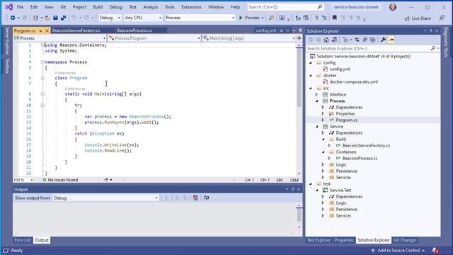Switch to BeaconsProcess.cs tab
The height and width of the screenshot is (255, 453).
(134, 30)
